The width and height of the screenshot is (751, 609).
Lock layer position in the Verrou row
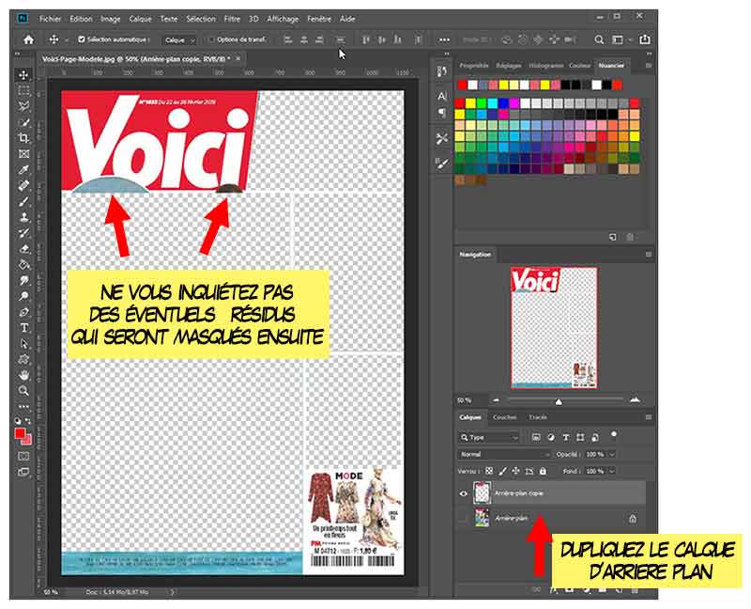click(515, 472)
